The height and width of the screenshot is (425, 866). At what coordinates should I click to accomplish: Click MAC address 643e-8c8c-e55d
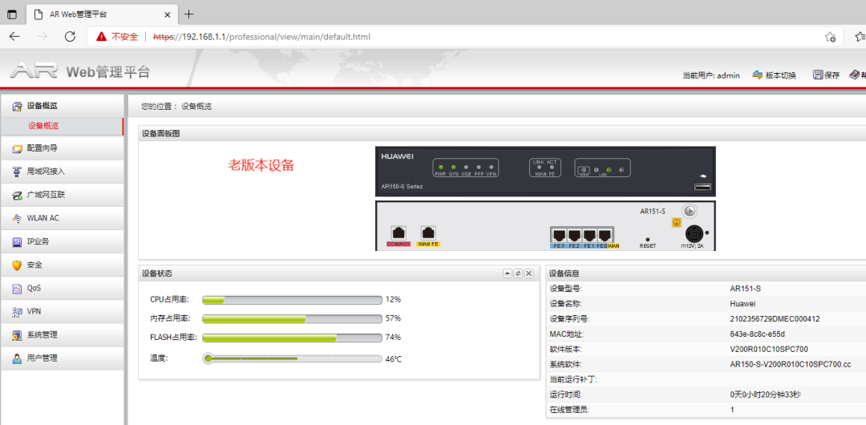click(757, 334)
